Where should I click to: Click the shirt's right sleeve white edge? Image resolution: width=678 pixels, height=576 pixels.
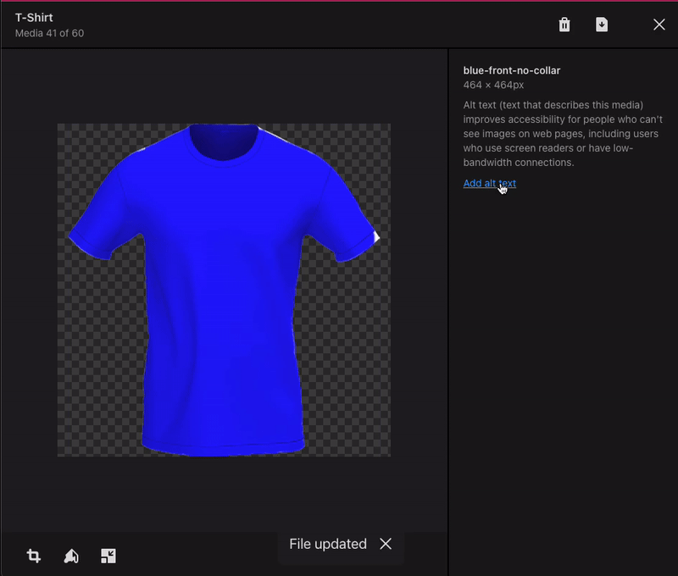click(x=376, y=237)
